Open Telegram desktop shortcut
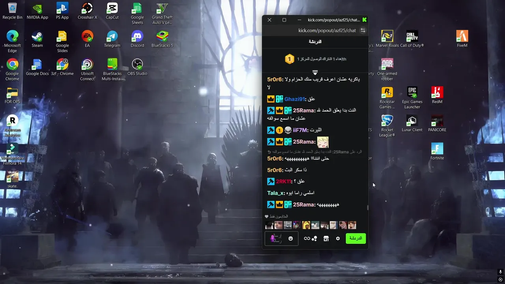The image size is (505, 284). [x=112, y=39]
